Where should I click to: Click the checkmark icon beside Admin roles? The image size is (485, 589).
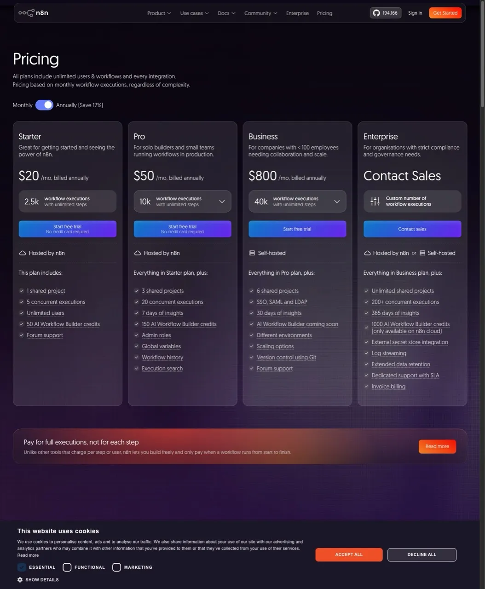tap(137, 335)
